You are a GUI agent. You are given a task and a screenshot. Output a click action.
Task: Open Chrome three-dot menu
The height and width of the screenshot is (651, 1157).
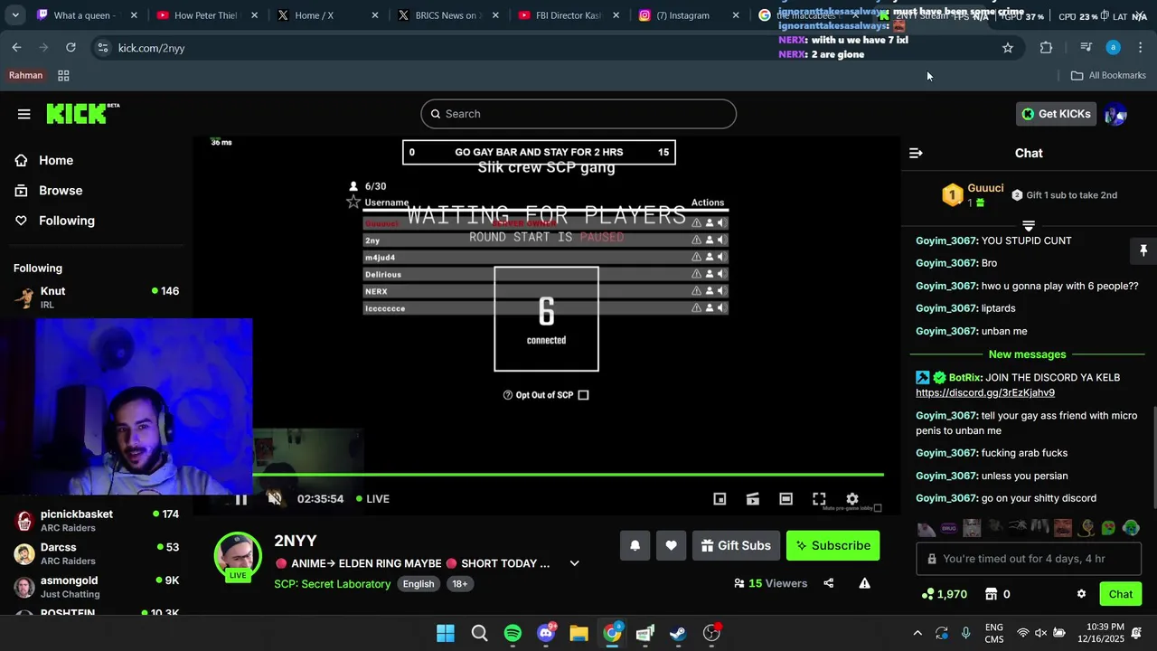tap(1141, 48)
